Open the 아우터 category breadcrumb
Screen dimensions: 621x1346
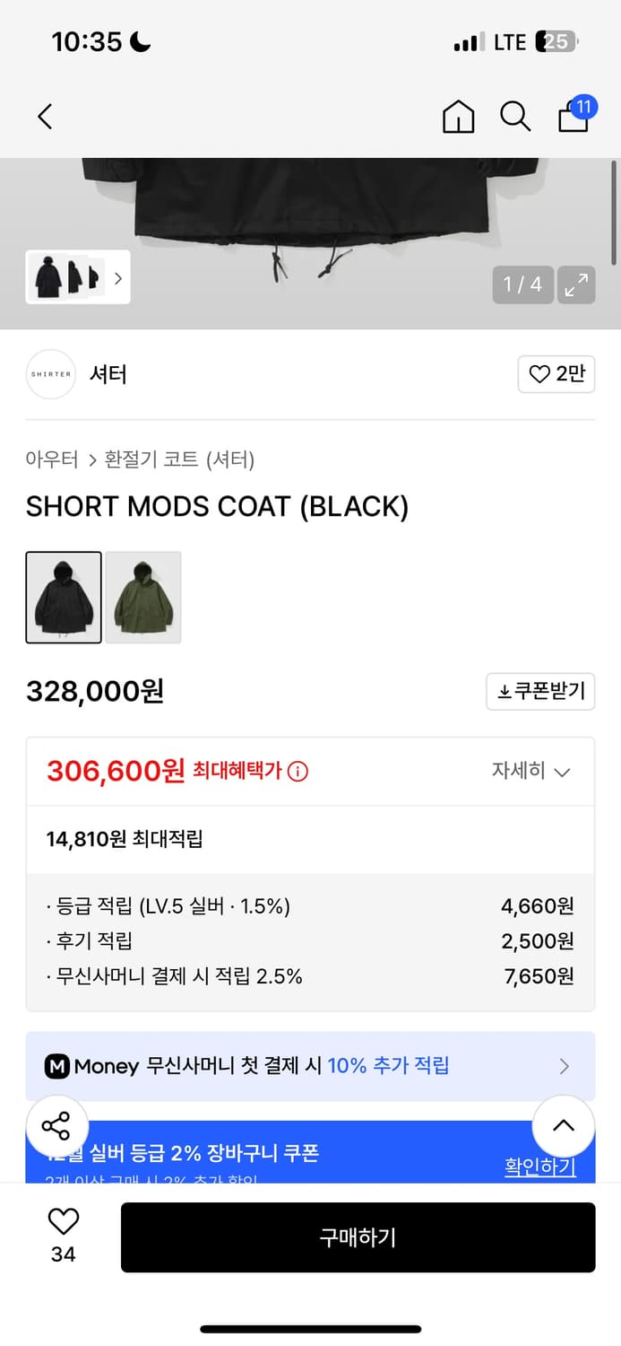52,459
